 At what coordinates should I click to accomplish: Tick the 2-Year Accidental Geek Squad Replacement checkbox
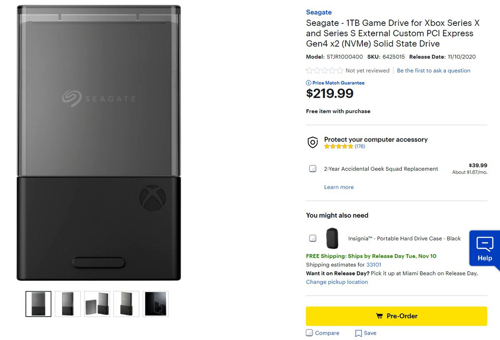click(x=312, y=169)
